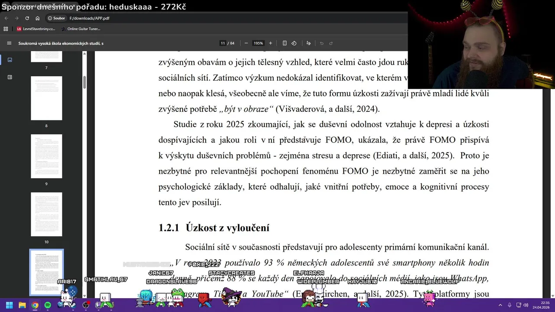Click the heading '1.2.1 Úzkost z vyloučení'

(x=214, y=228)
